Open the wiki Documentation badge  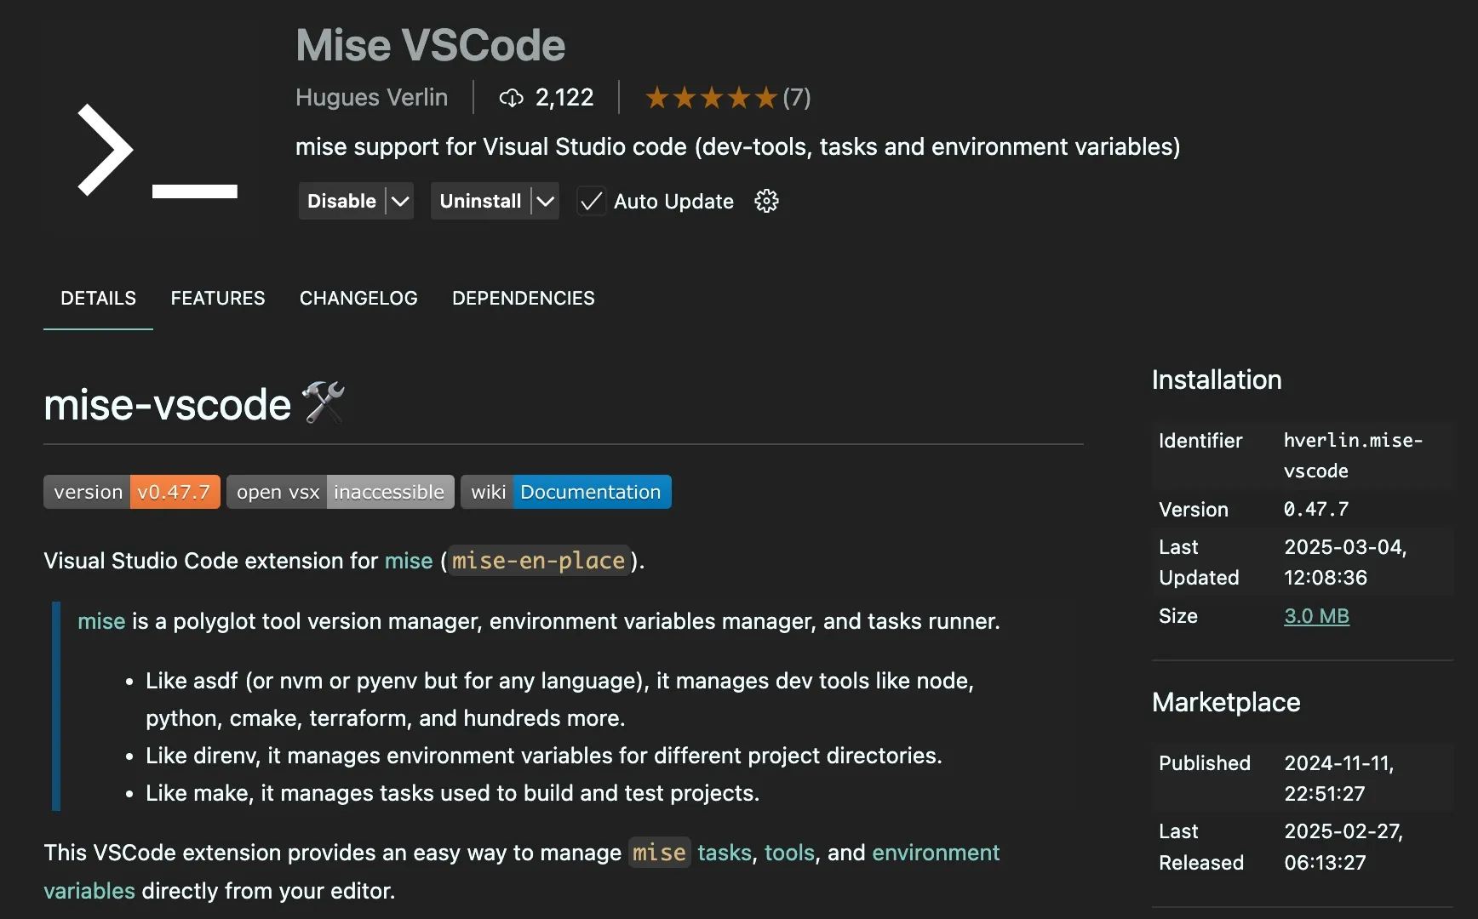(590, 491)
